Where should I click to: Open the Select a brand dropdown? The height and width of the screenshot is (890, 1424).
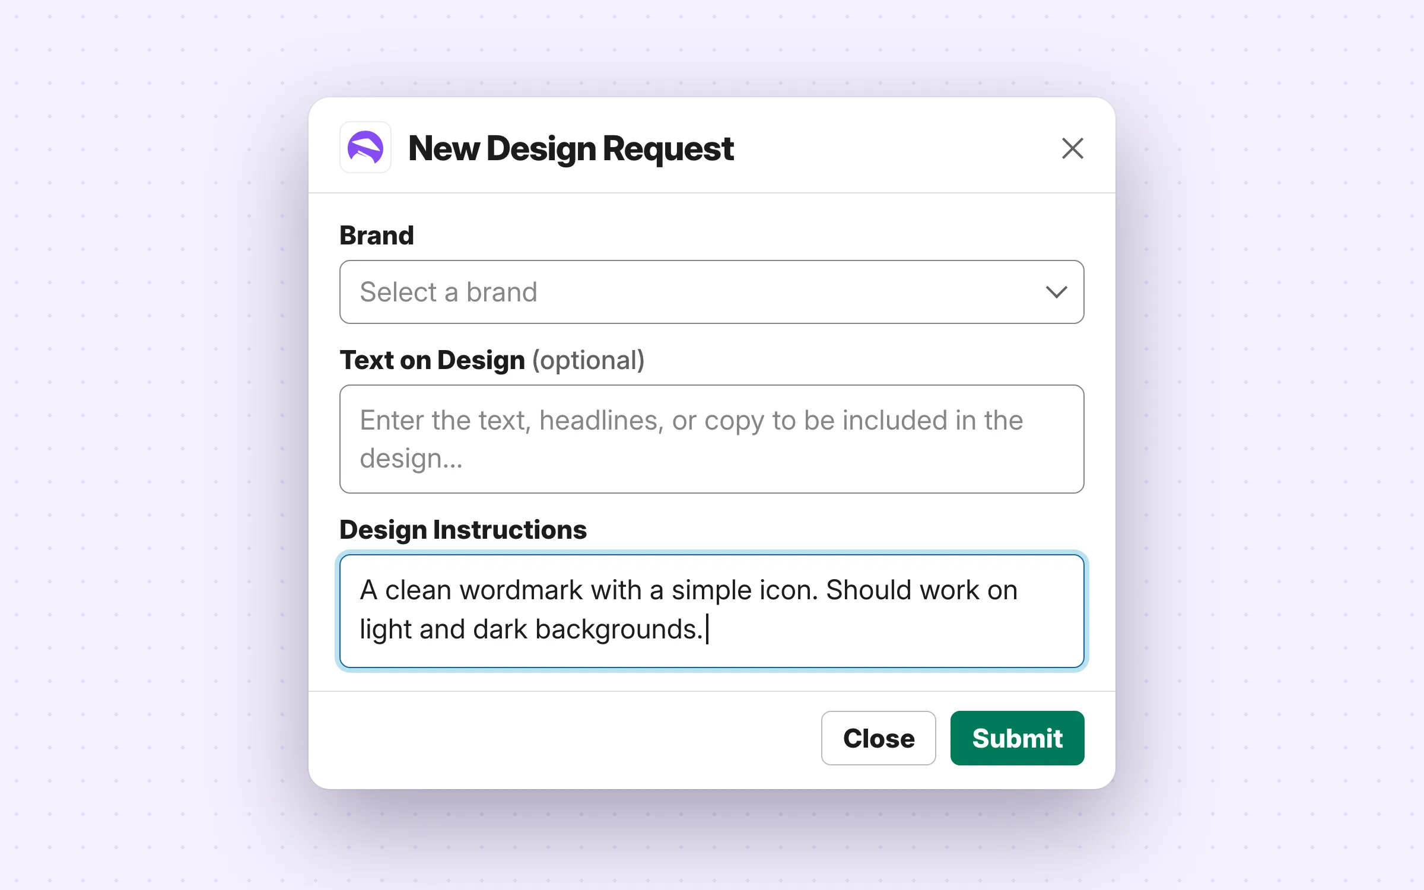coord(711,292)
